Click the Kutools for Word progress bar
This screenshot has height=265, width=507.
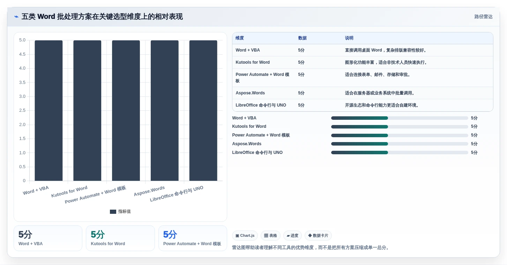[400, 127]
